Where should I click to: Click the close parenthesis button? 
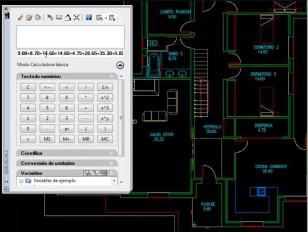(x=105, y=129)
